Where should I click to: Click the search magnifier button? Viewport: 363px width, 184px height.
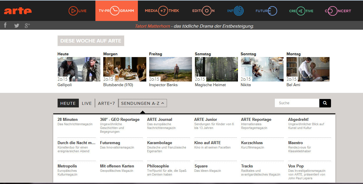point(325,103)
